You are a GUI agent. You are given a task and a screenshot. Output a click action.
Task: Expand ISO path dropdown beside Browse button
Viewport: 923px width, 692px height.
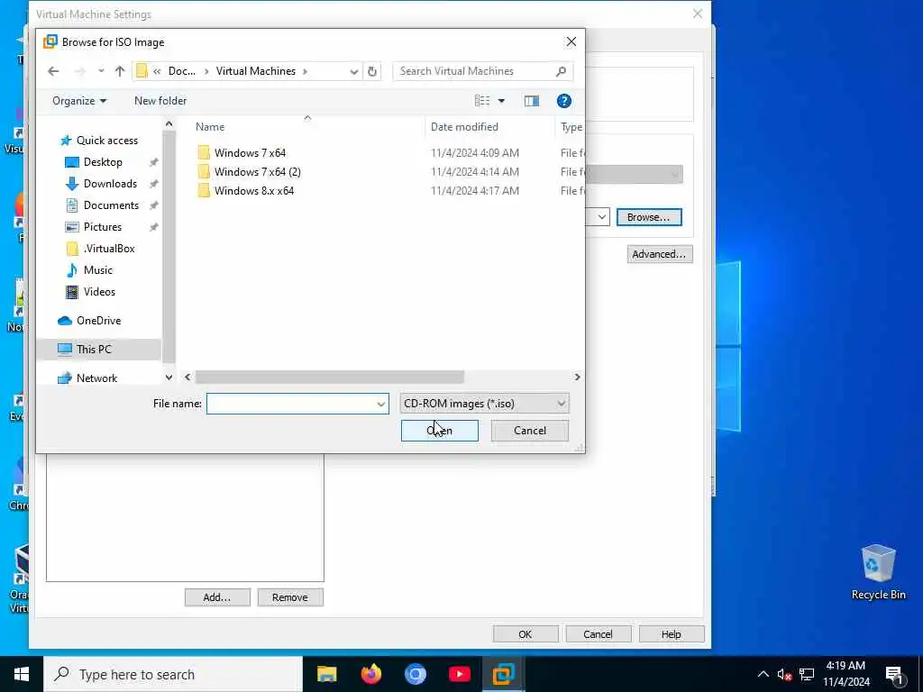point(601,217)
